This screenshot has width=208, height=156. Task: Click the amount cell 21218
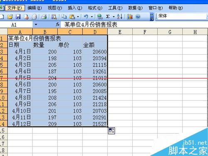tap(95, 104)
